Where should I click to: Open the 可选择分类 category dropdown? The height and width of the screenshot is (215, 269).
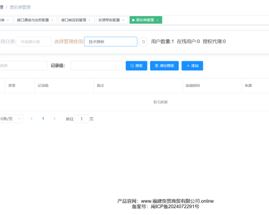[x=34, y=42]
